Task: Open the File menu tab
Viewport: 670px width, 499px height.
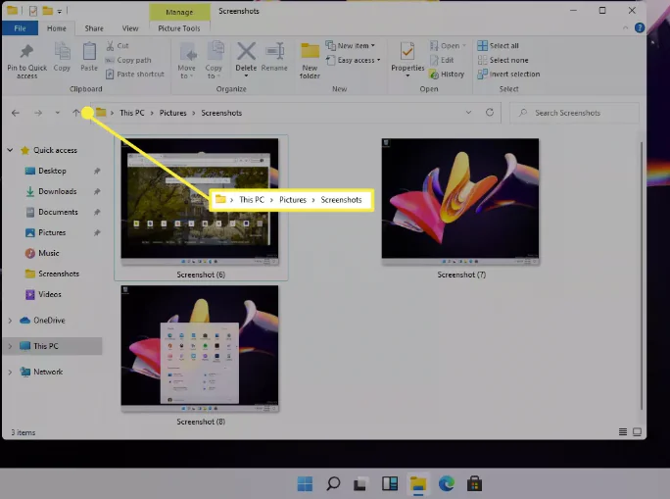Action: [x=20, y=28]
